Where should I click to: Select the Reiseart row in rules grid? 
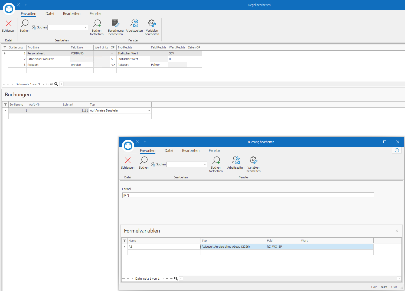coord(105,65)
